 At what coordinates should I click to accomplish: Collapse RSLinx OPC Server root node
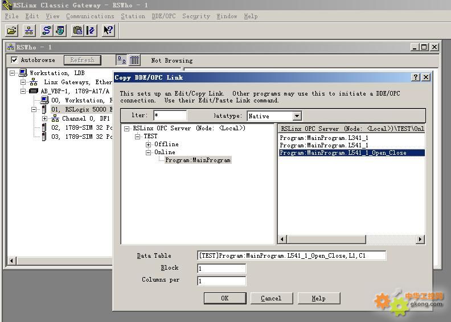point(126,129)
